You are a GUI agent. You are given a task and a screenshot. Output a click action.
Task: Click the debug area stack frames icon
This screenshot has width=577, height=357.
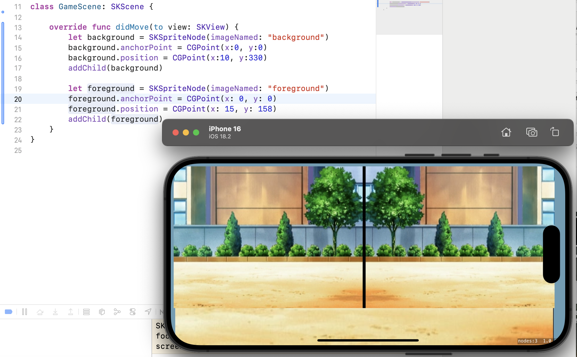pos(86,312)
